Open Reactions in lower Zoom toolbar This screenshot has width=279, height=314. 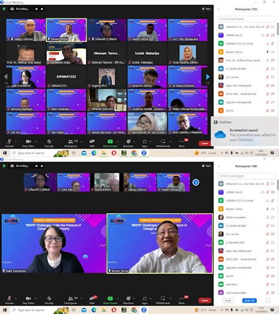(128, 300)
